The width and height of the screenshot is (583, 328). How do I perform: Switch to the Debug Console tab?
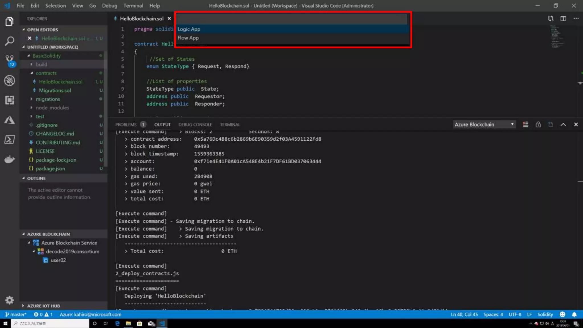[x=195, y=124]
